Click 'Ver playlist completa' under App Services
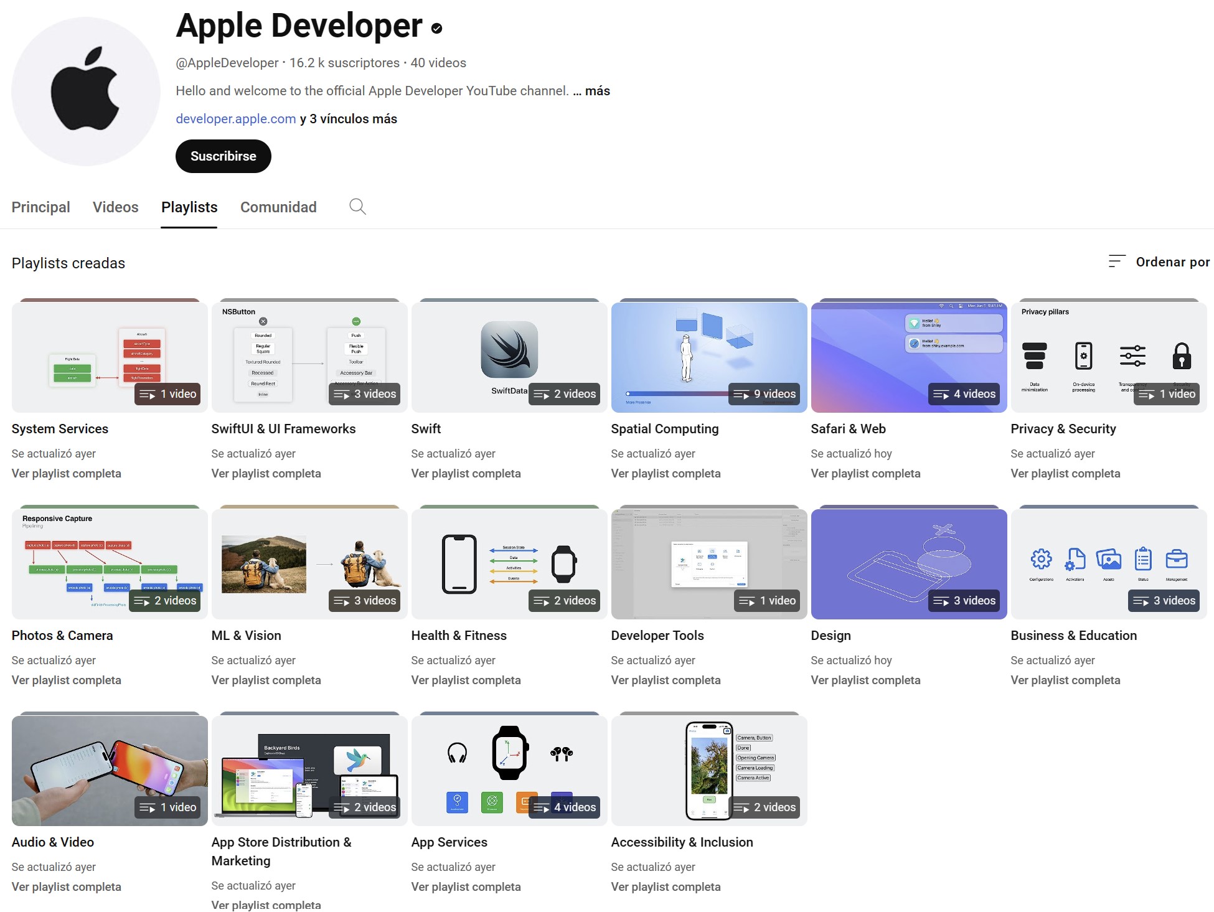 point(466,887)
